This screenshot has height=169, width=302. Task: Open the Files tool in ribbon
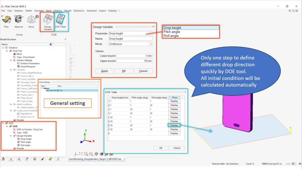(x=6, y=21)
